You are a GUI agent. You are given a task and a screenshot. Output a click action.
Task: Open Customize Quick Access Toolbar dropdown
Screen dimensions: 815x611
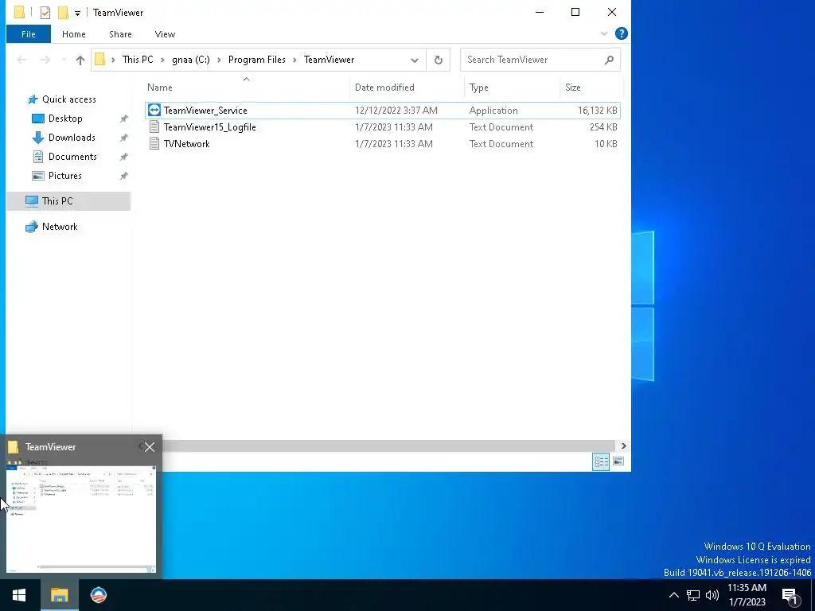(77, 13)
